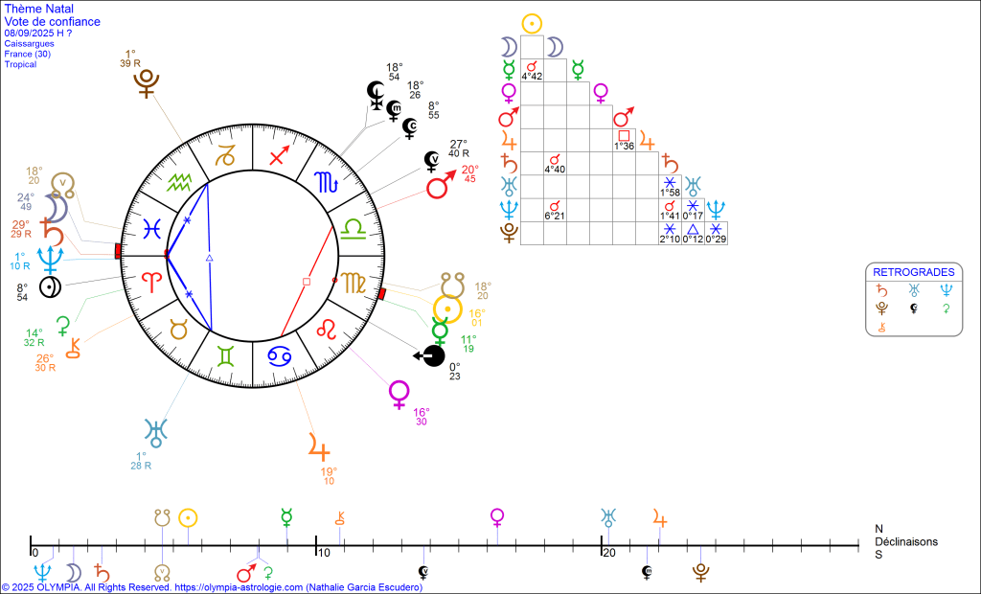Click the square aspect cell showing 1°36
The width and height of the screenshot is (981, 594).
tap(624, 140)
